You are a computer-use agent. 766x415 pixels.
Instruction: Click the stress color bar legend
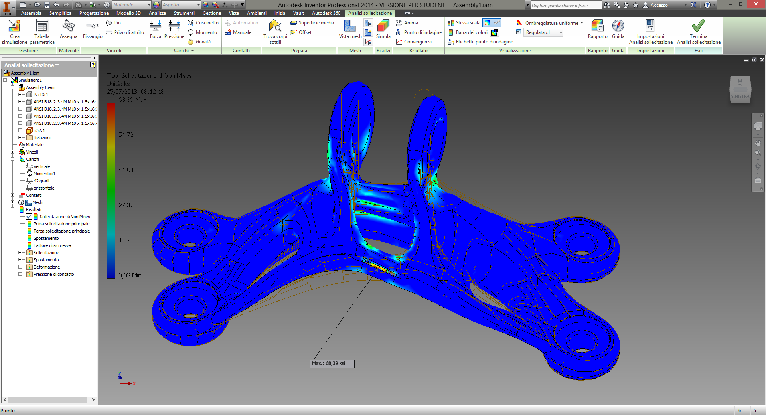(x=111, y=190)
